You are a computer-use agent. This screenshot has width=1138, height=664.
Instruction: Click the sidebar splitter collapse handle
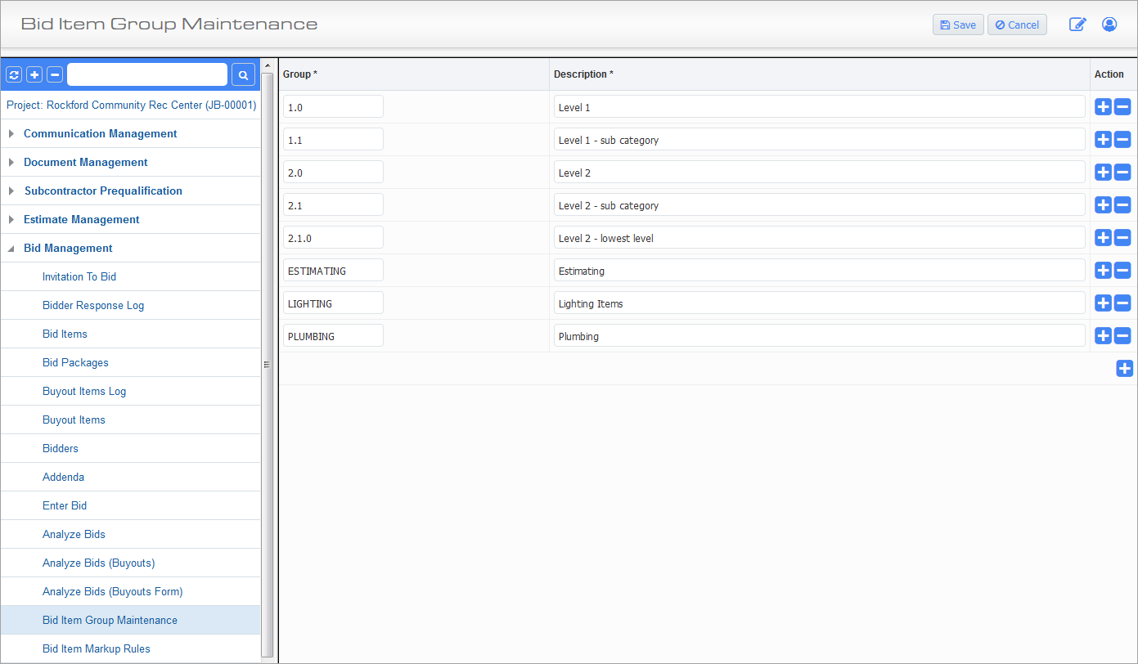coord(267,365)
